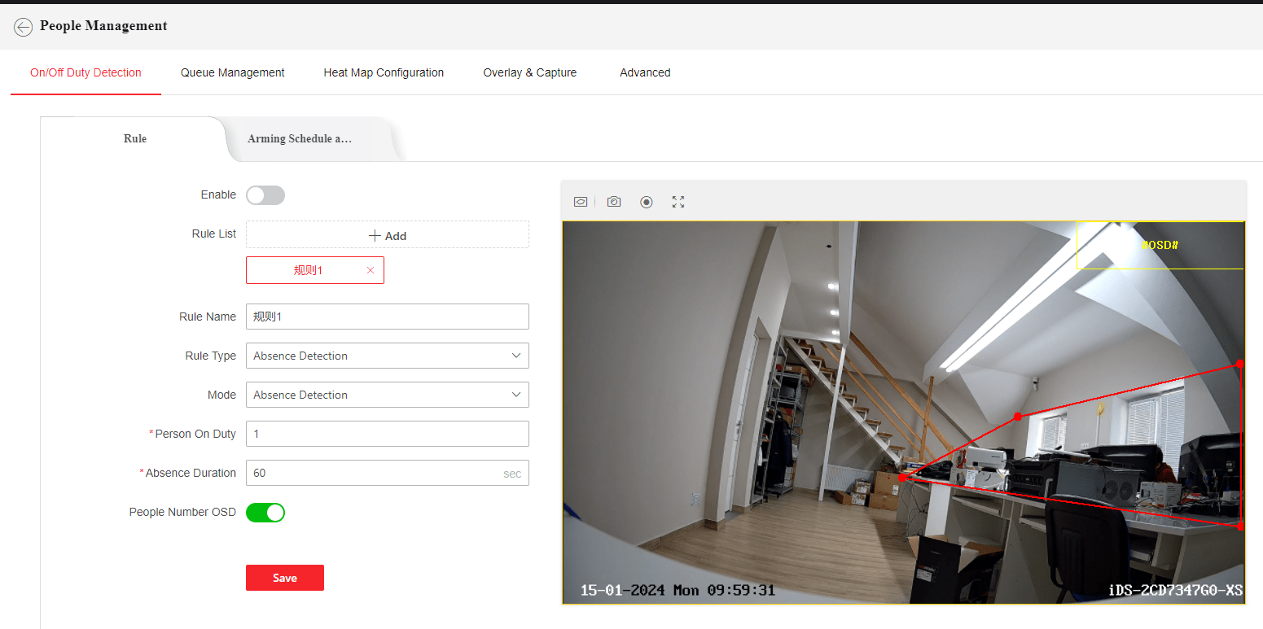The width and height of the screenshot is (1263, 629).
Task: Go to the Overlay & Capture tab
Action: [529, 72]
